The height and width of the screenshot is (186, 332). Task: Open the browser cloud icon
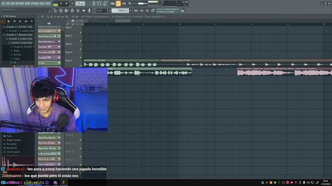pos(26,21)
